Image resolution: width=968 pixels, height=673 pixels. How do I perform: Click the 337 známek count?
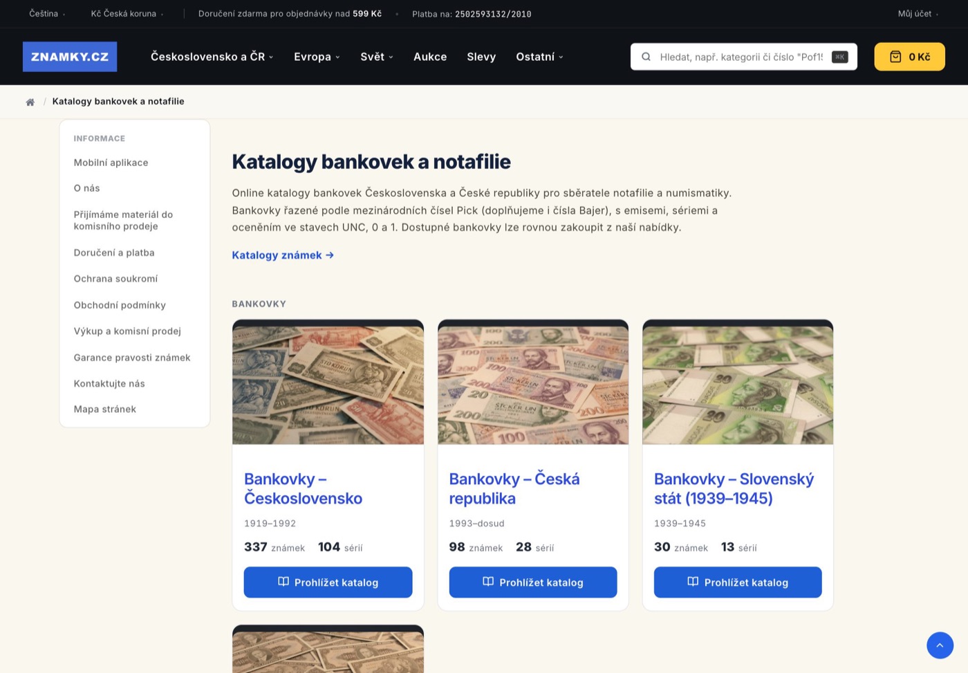pyautogui.click(x=274, y=547)
